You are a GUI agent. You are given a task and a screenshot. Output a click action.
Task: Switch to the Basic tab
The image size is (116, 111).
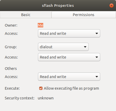point(26,15)
